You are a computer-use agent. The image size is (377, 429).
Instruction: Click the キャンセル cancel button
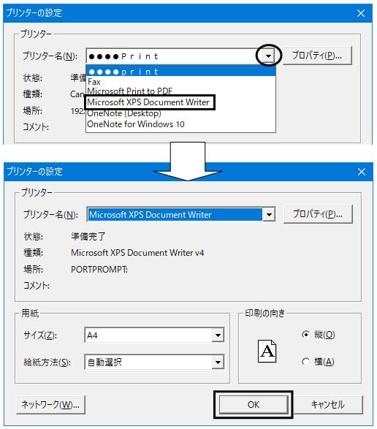tap(328, 405)
